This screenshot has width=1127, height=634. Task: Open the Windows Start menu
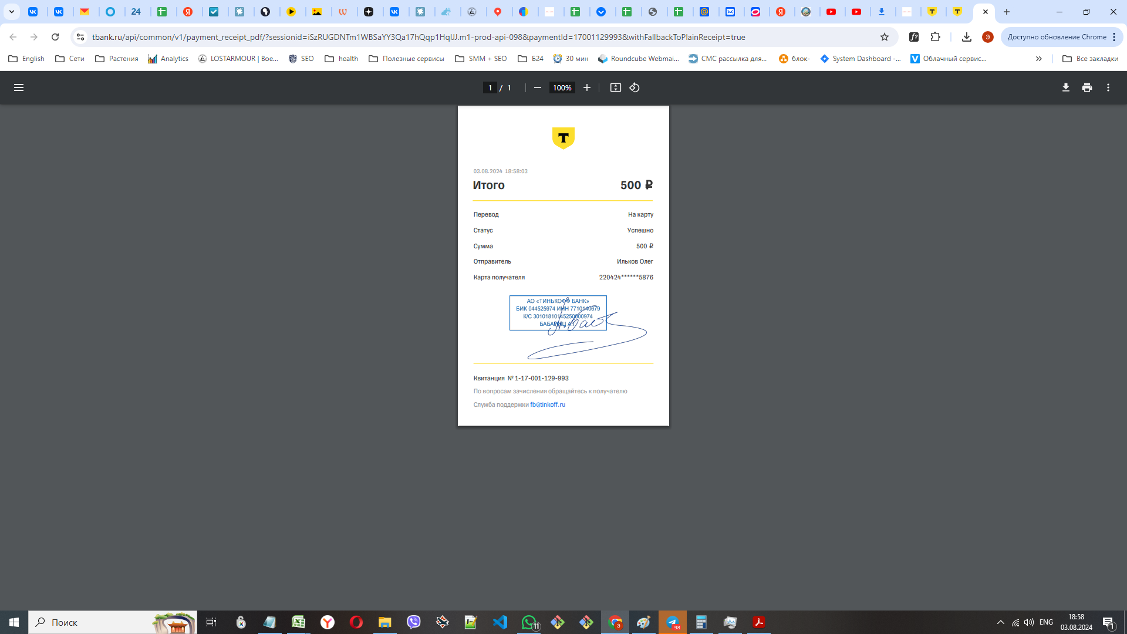pyautogui.click(x=14, y=622)
